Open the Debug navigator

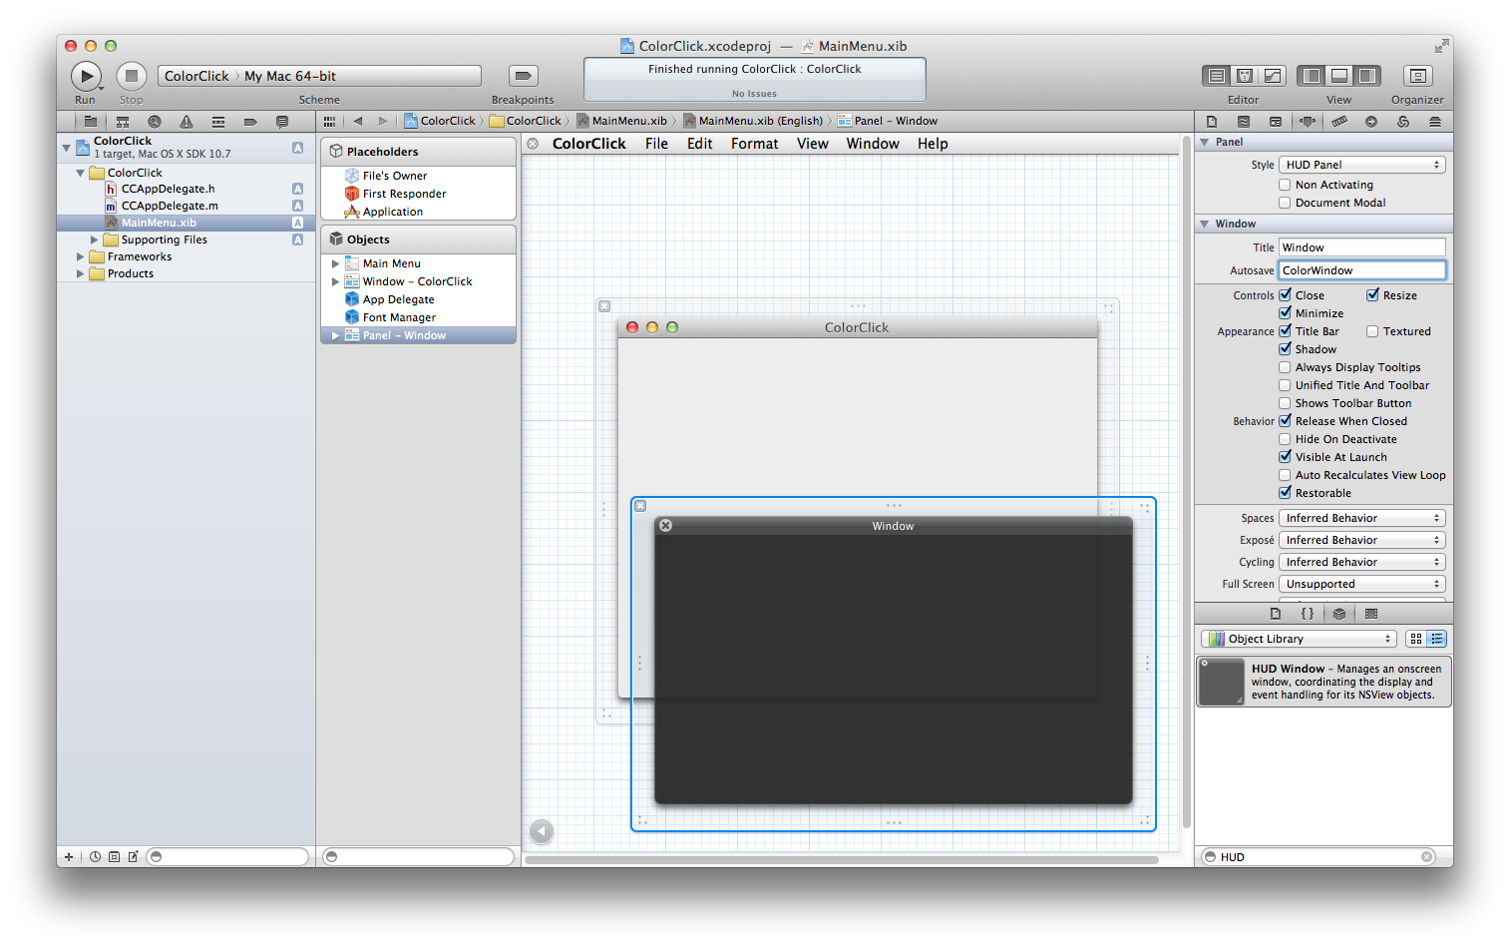218,122
